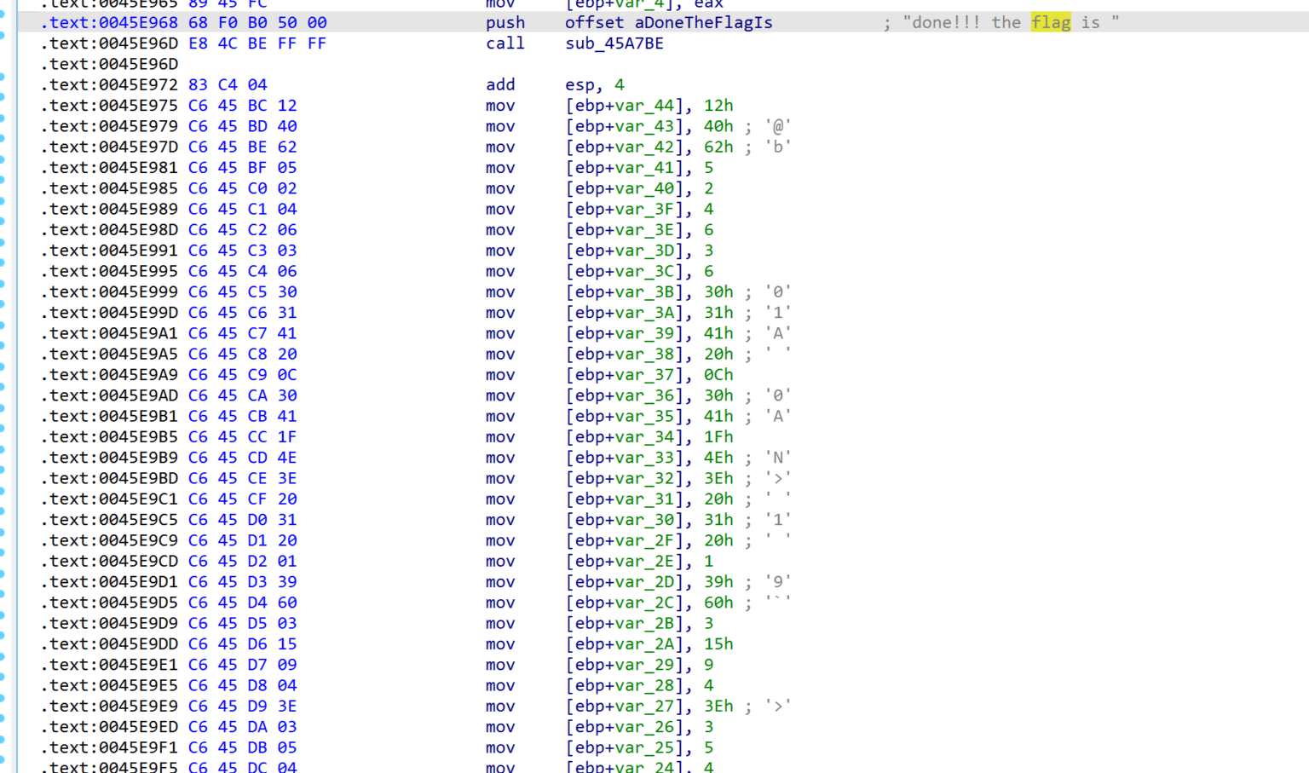Select address .text:0045E9E9
The image size is (1309, 773).
[x=109, y=707]
